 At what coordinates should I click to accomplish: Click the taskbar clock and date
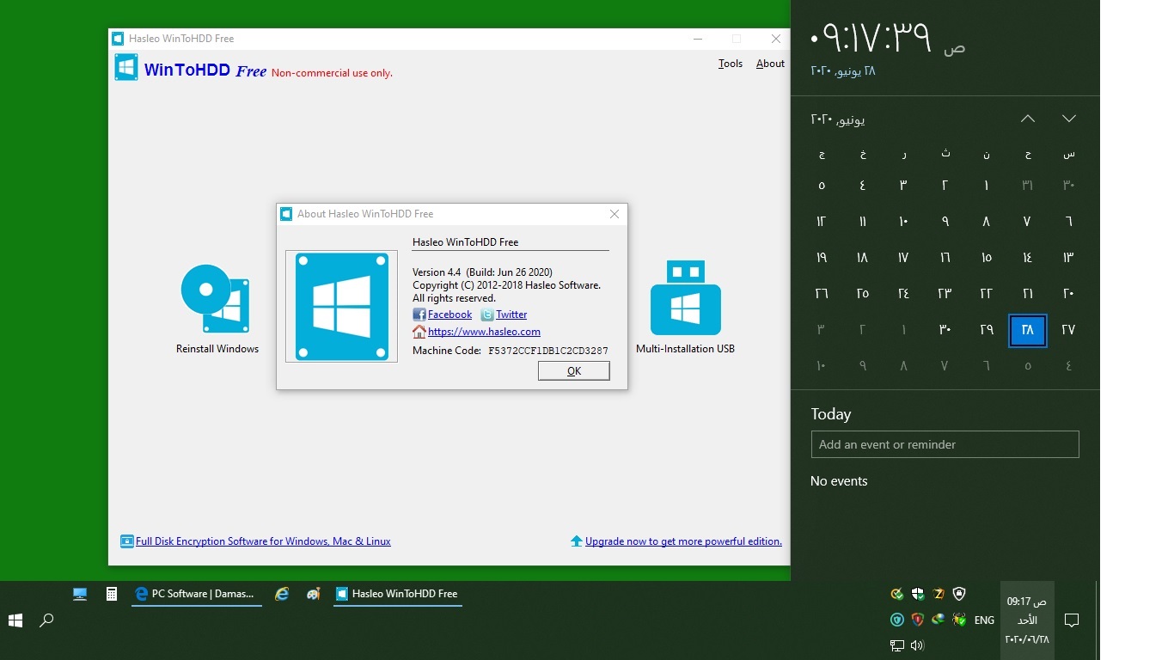click(x=1027, y=620)
